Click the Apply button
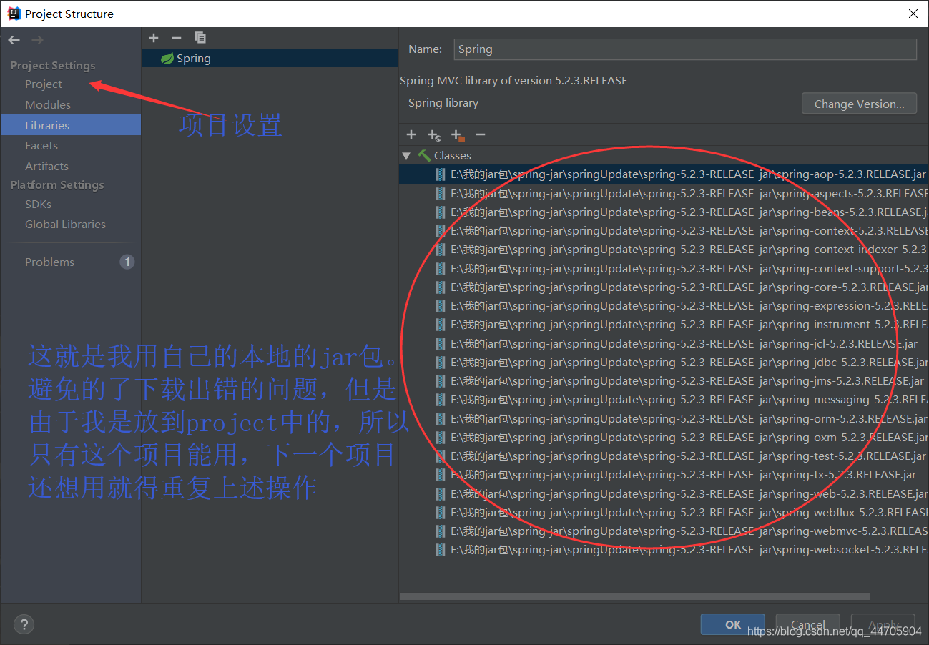Image resolution: width=929 pixels, height=645 pixels. tap(883, 624)
